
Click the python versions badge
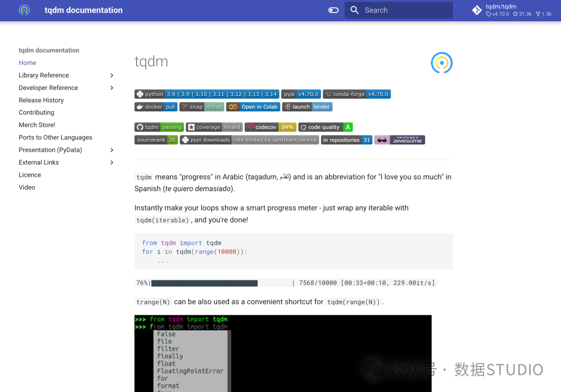207,94
